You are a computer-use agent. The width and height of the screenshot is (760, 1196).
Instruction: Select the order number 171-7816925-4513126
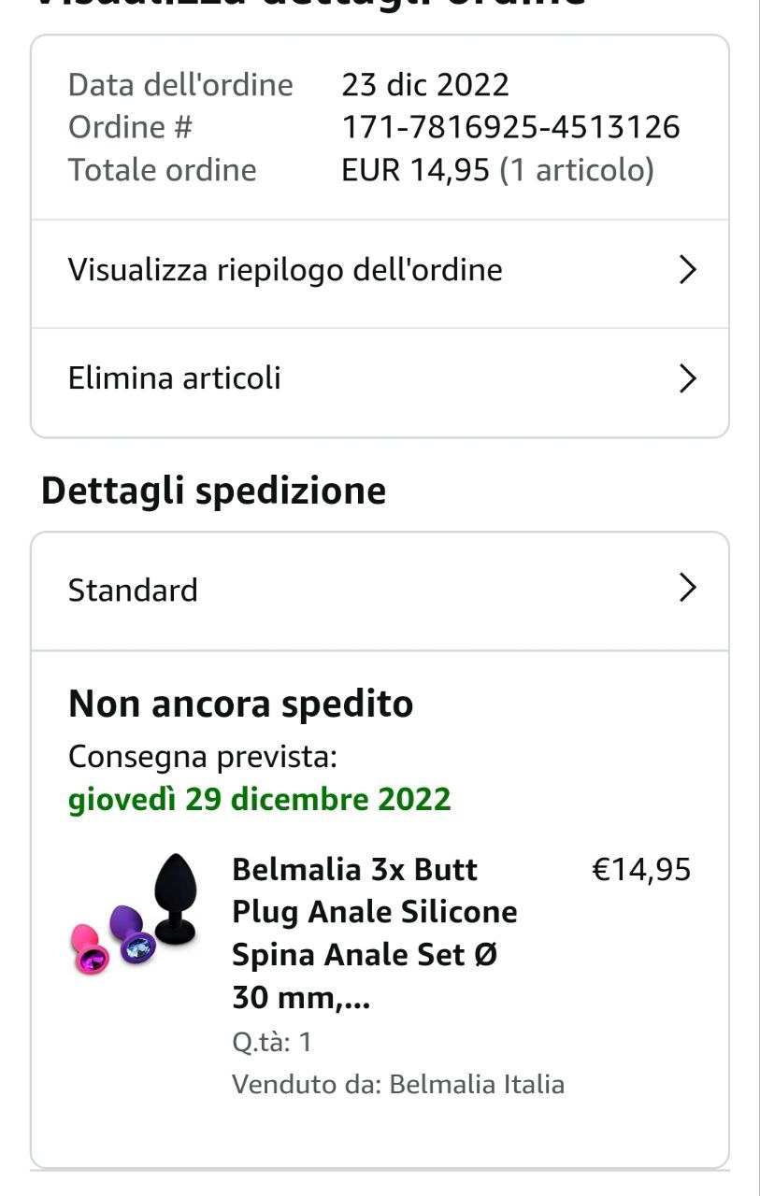510,127
